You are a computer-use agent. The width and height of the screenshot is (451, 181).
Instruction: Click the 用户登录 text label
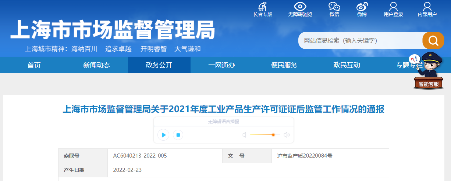pos(393,14)
